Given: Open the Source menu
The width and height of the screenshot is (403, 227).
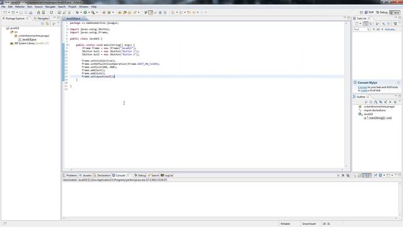Looking at the screenshot, I should coord(38,6).
